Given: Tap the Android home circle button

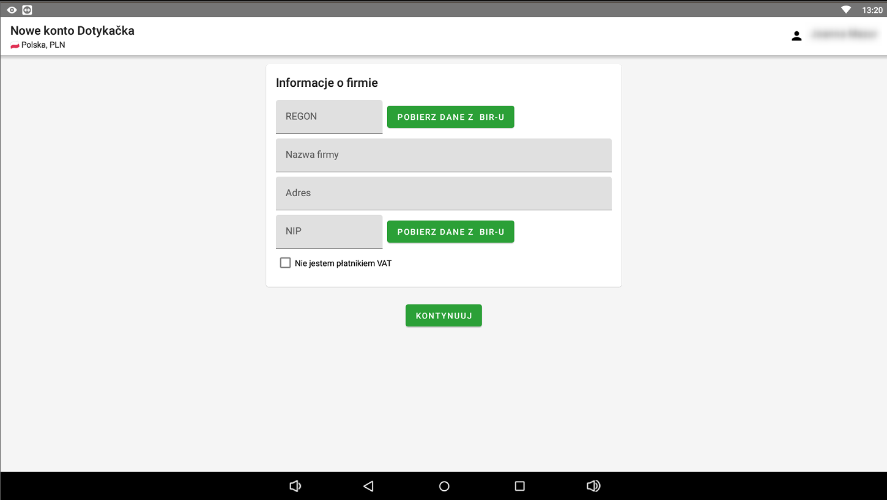Looking at the screenshot, I should point(444,486).
